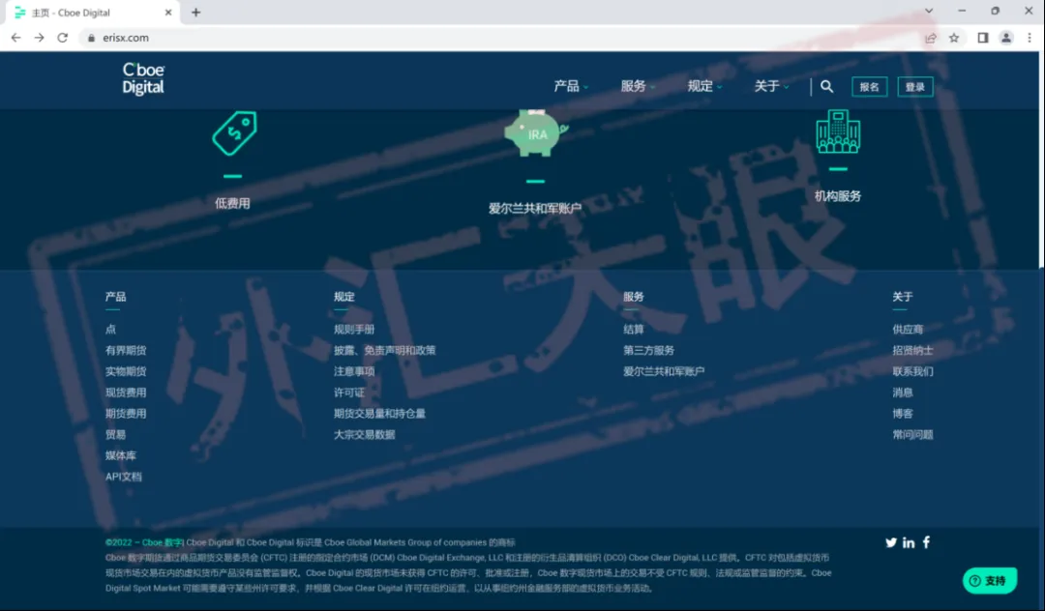Open the 期货交易量和持仓量 link
The image size is (1045, 611).
379,414
